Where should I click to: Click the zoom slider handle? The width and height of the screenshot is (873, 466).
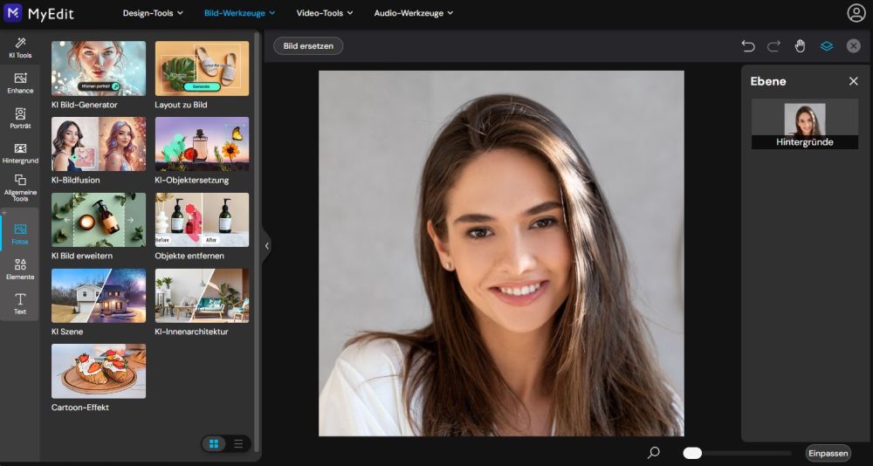coord(692,453)
